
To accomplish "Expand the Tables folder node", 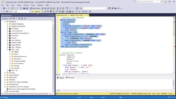I will (10, 52).
